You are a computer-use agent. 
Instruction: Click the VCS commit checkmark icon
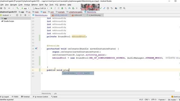click(x=101, y=8)
